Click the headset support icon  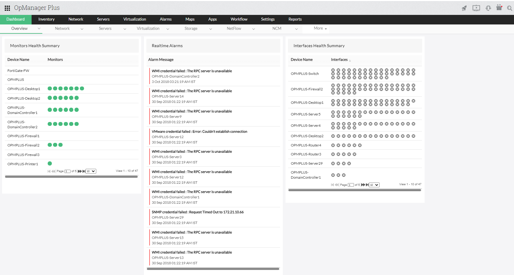488,8
